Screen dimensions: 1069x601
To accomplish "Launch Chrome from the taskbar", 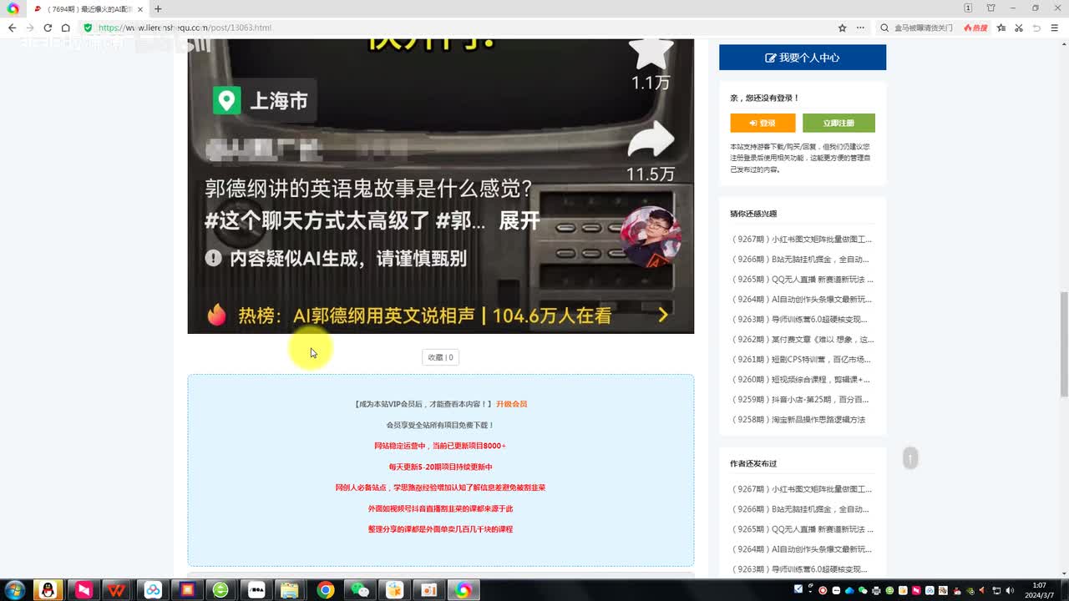I will click(x=326, y=590).
